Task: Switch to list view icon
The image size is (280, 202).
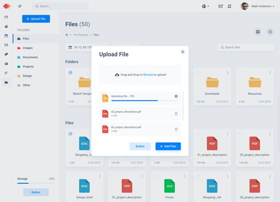Action: [270, 32]
